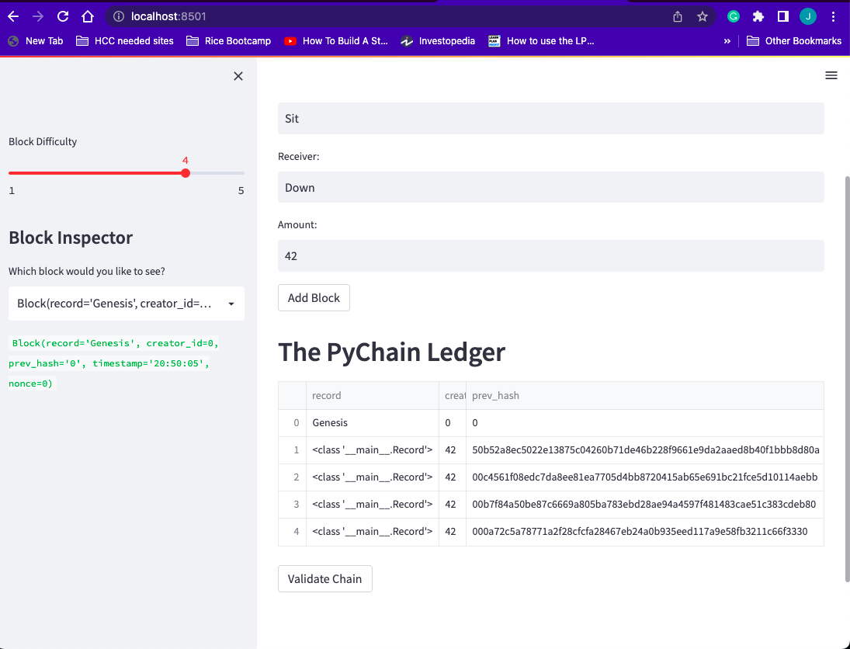Open Other Bookmarks folder
This screenshot has height=649, width=850.
pos(794,40)
